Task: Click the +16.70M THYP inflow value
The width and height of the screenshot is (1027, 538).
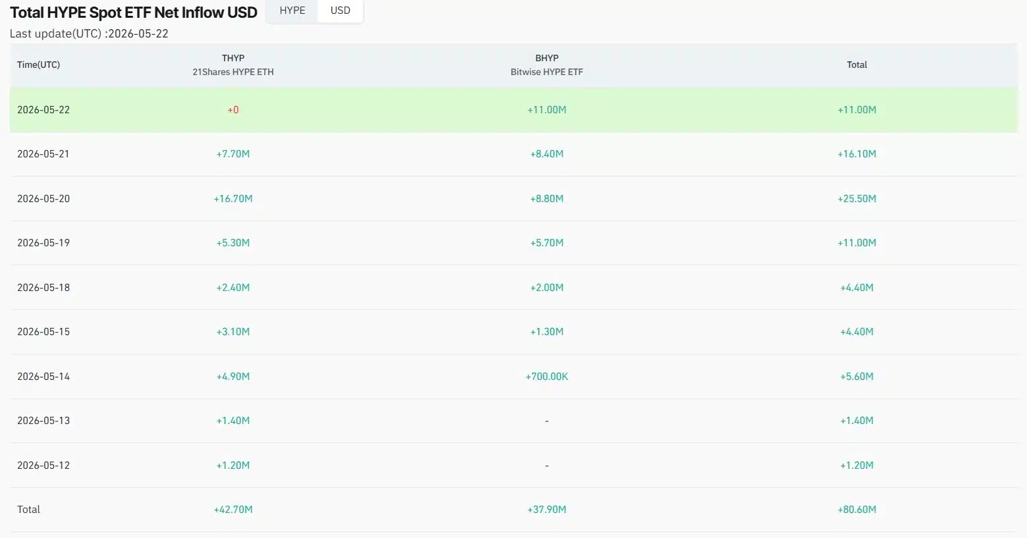Action: tap(233, 199)
